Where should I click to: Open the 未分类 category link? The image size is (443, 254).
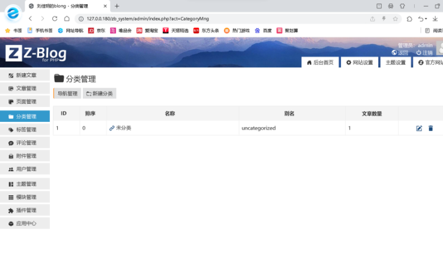tap(120, 128)
